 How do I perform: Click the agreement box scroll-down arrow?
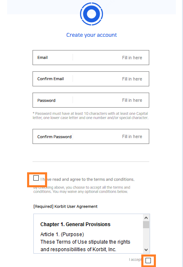click(x=146, y=250)
